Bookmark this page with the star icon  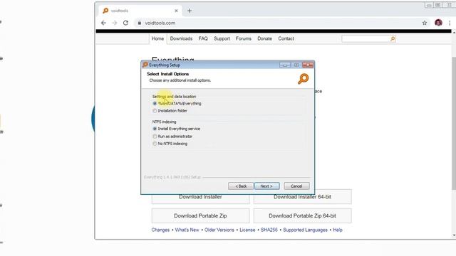pos(425,23)
